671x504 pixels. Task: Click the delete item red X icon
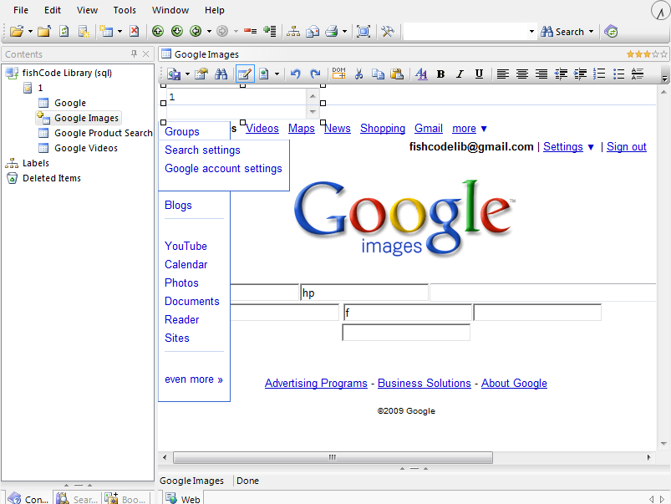pyautogui.click(x=135, y=31)
